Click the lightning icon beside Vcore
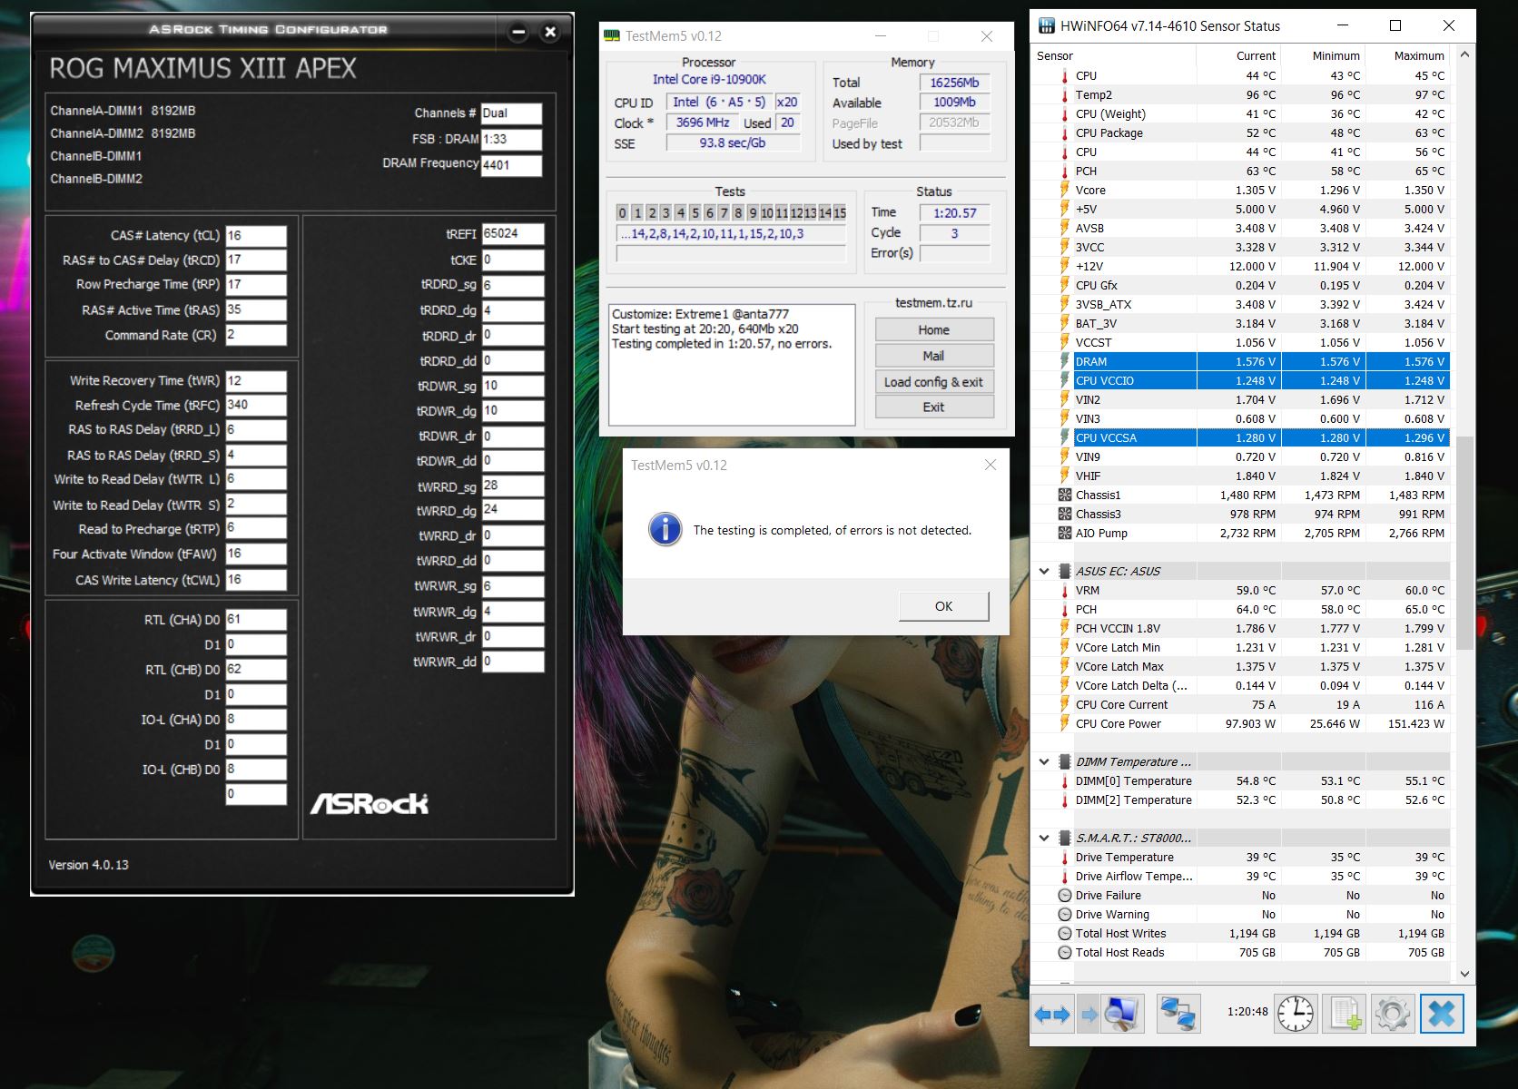The height and width of the screenshot is (1089, 1518). click(x=1065, y=191)
